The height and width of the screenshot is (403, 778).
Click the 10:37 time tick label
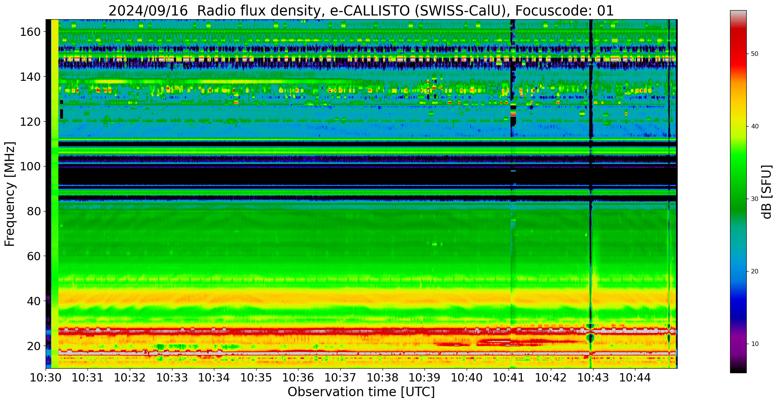pyautogui.click(x=341, y=377)
